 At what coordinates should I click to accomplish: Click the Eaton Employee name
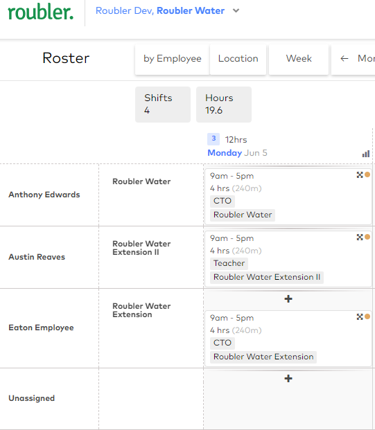click(x=41, y=328)
